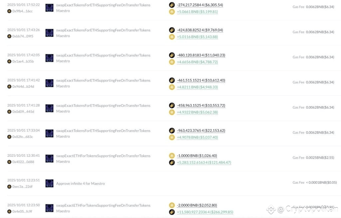This screenshot has height=218, width=341.
Task: Click the Maestro icon for 17:42:05 transaction
Action: click(49, 58)
